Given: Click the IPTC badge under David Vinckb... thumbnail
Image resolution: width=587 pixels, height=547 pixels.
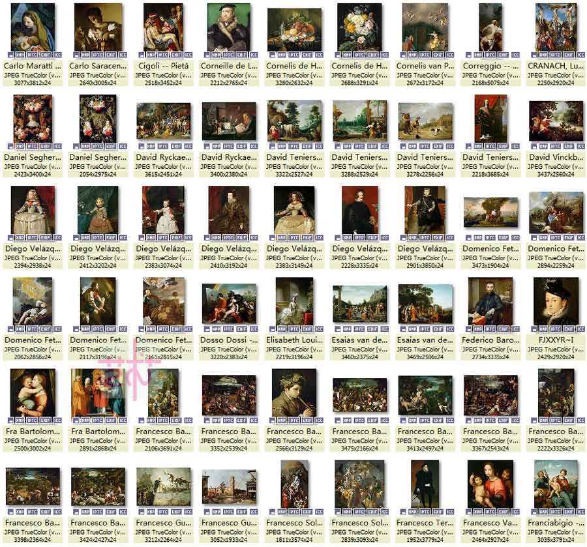Looking at the screenshot, I should tap(556, 146).
